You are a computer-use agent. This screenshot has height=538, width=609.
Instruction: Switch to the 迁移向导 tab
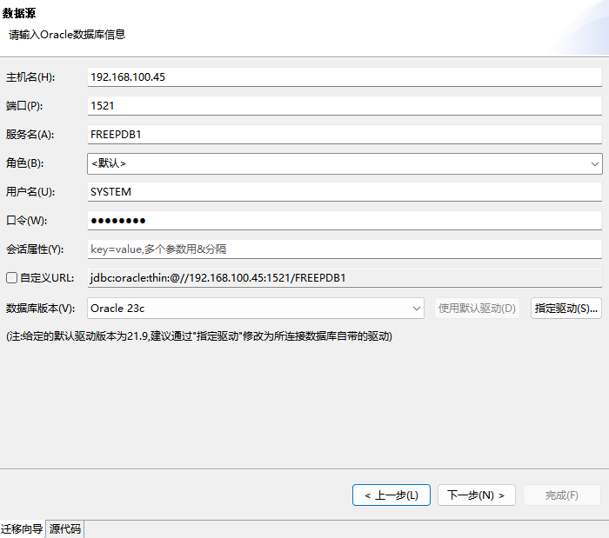coord(22,528)
